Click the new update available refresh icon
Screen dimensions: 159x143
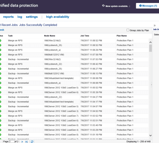(103, 6)
